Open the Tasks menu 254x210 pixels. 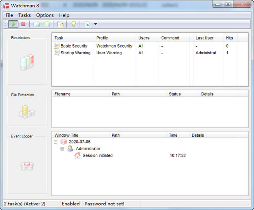pos(25,15)
